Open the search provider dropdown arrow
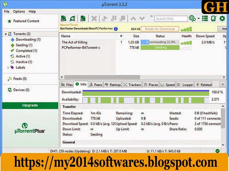Viewport: 229px width, 171px height. pyautogui.click(x=199, y=19)
